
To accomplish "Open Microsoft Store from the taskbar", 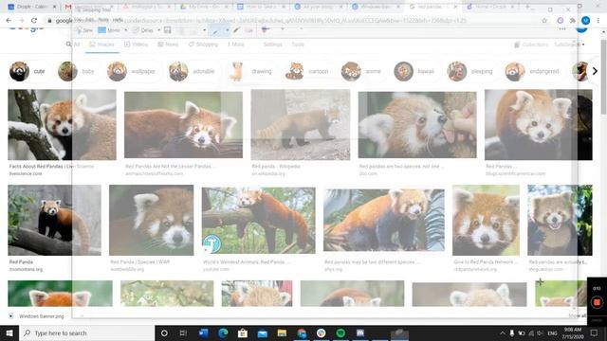I will (x=243, y=332).
